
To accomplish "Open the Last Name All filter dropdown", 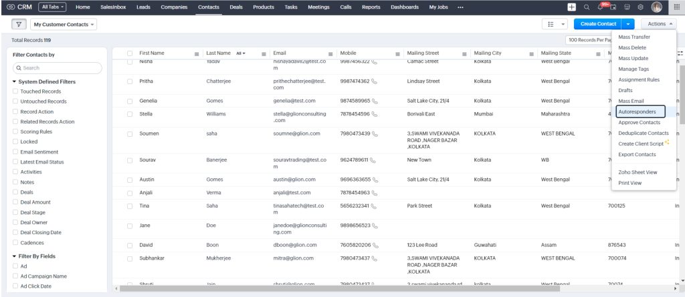I will pos(241,53).
